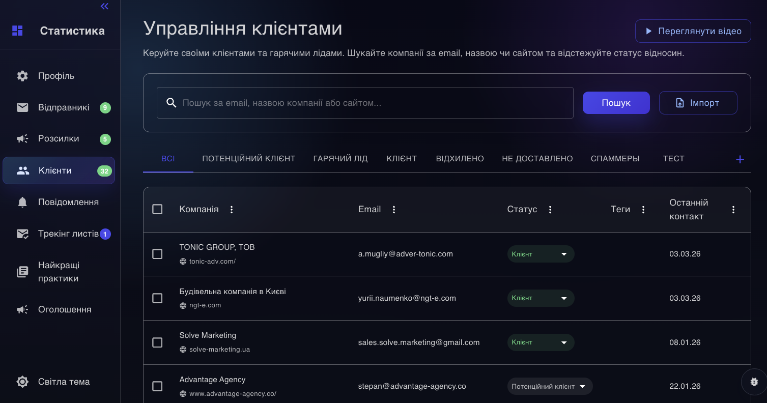Open status dropdown for Будівельна компанія в Києві
The image size is (767, 403).
pos(540,298)
